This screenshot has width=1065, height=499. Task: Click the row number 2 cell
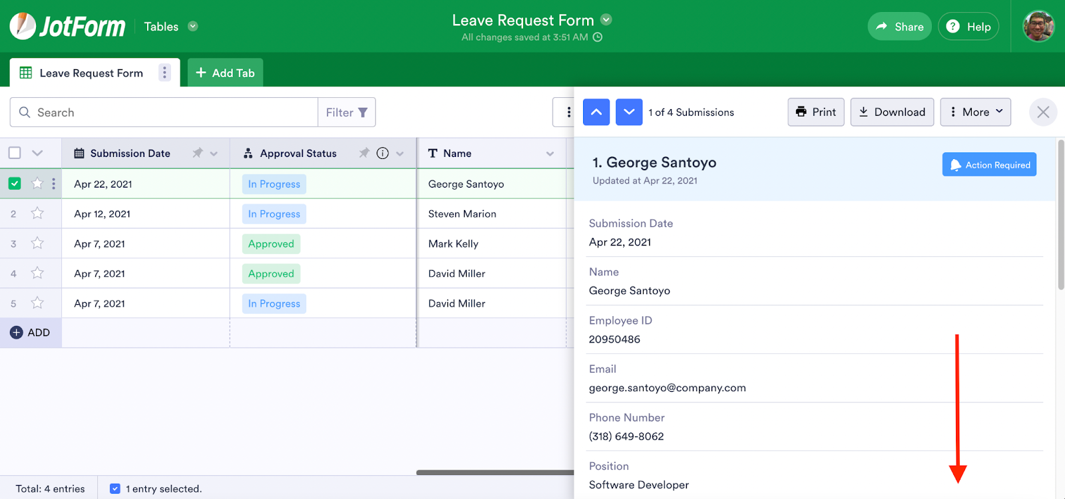pos(13,214)
